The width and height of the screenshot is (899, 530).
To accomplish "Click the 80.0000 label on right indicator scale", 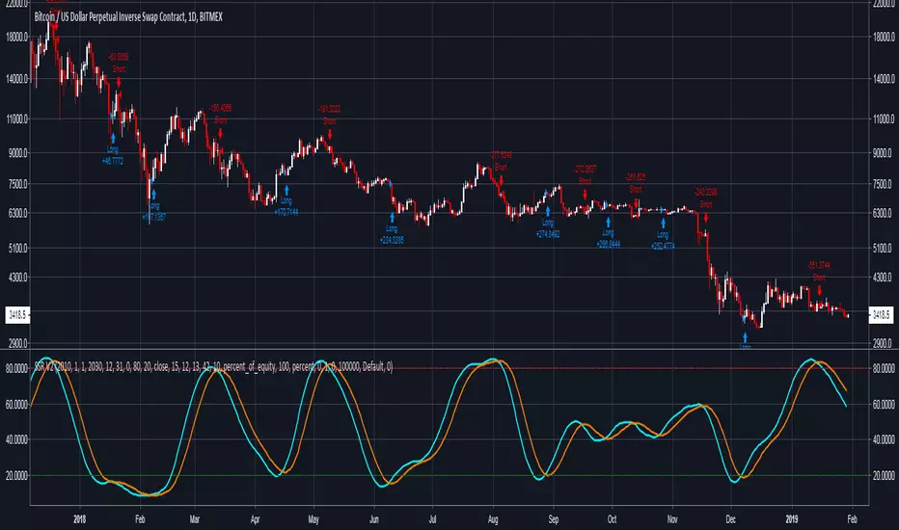I will [x=884, y=368].
